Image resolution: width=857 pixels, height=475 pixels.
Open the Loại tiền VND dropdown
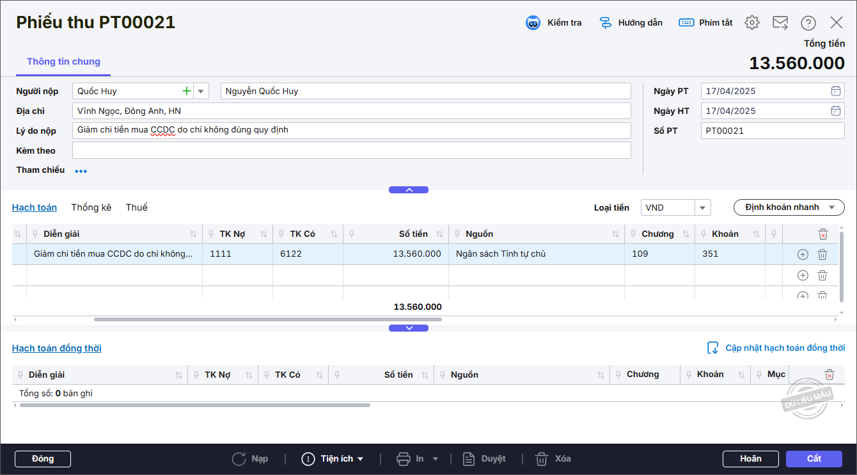pyautogui.click(x=703, y=207)
